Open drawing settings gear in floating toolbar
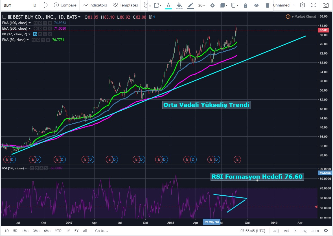Image resolution: width=333 pixels, height=236 pixels. tap(212, 5)
